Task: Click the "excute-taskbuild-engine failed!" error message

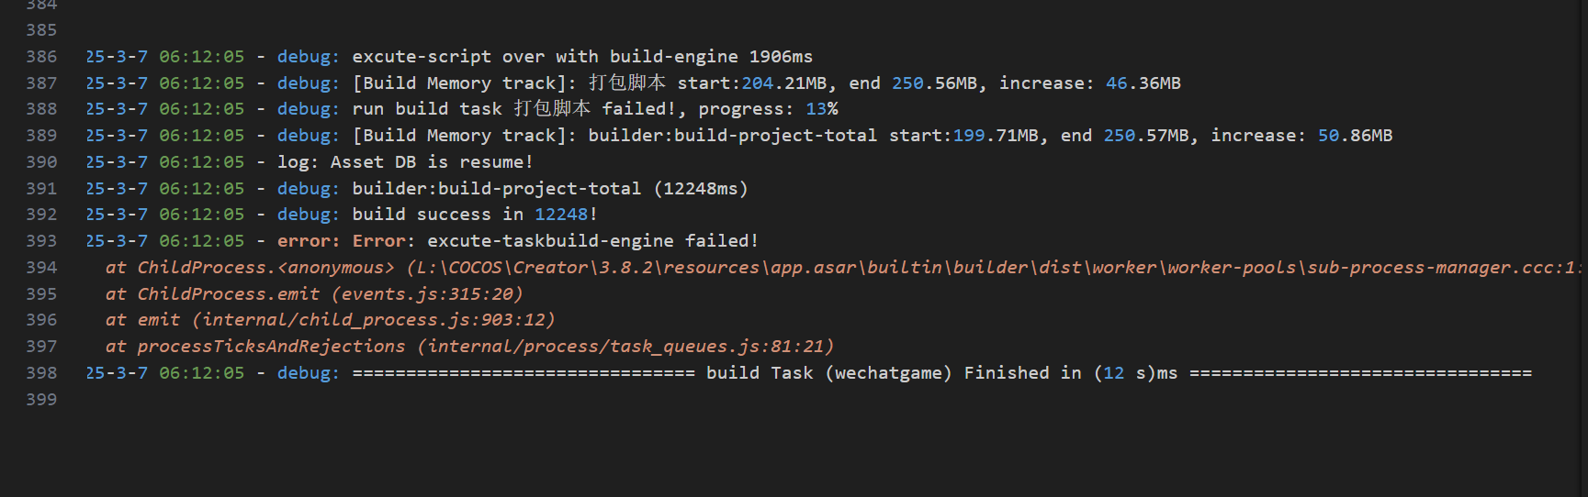Action: coord(592,241)
